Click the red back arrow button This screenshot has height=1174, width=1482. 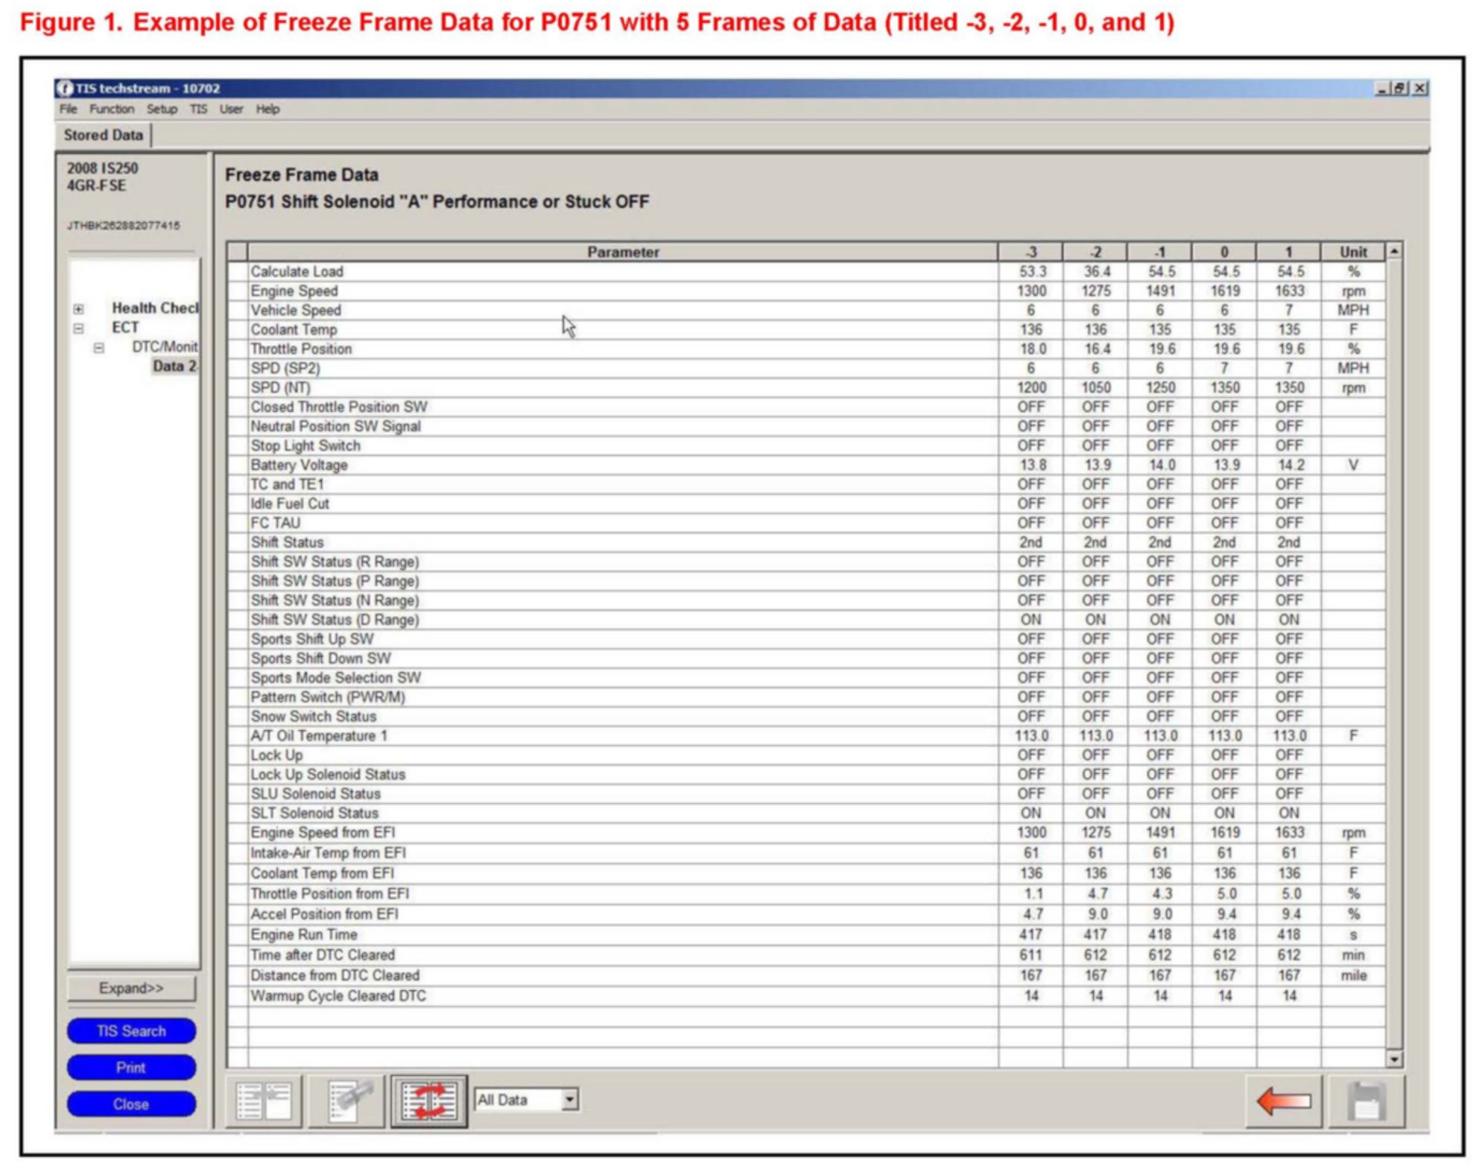click(1284, 1101)
